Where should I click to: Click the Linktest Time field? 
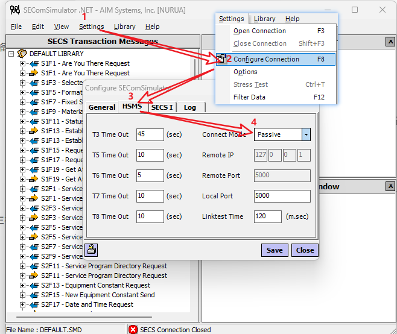pyautogui.click(x=268, y=216)
